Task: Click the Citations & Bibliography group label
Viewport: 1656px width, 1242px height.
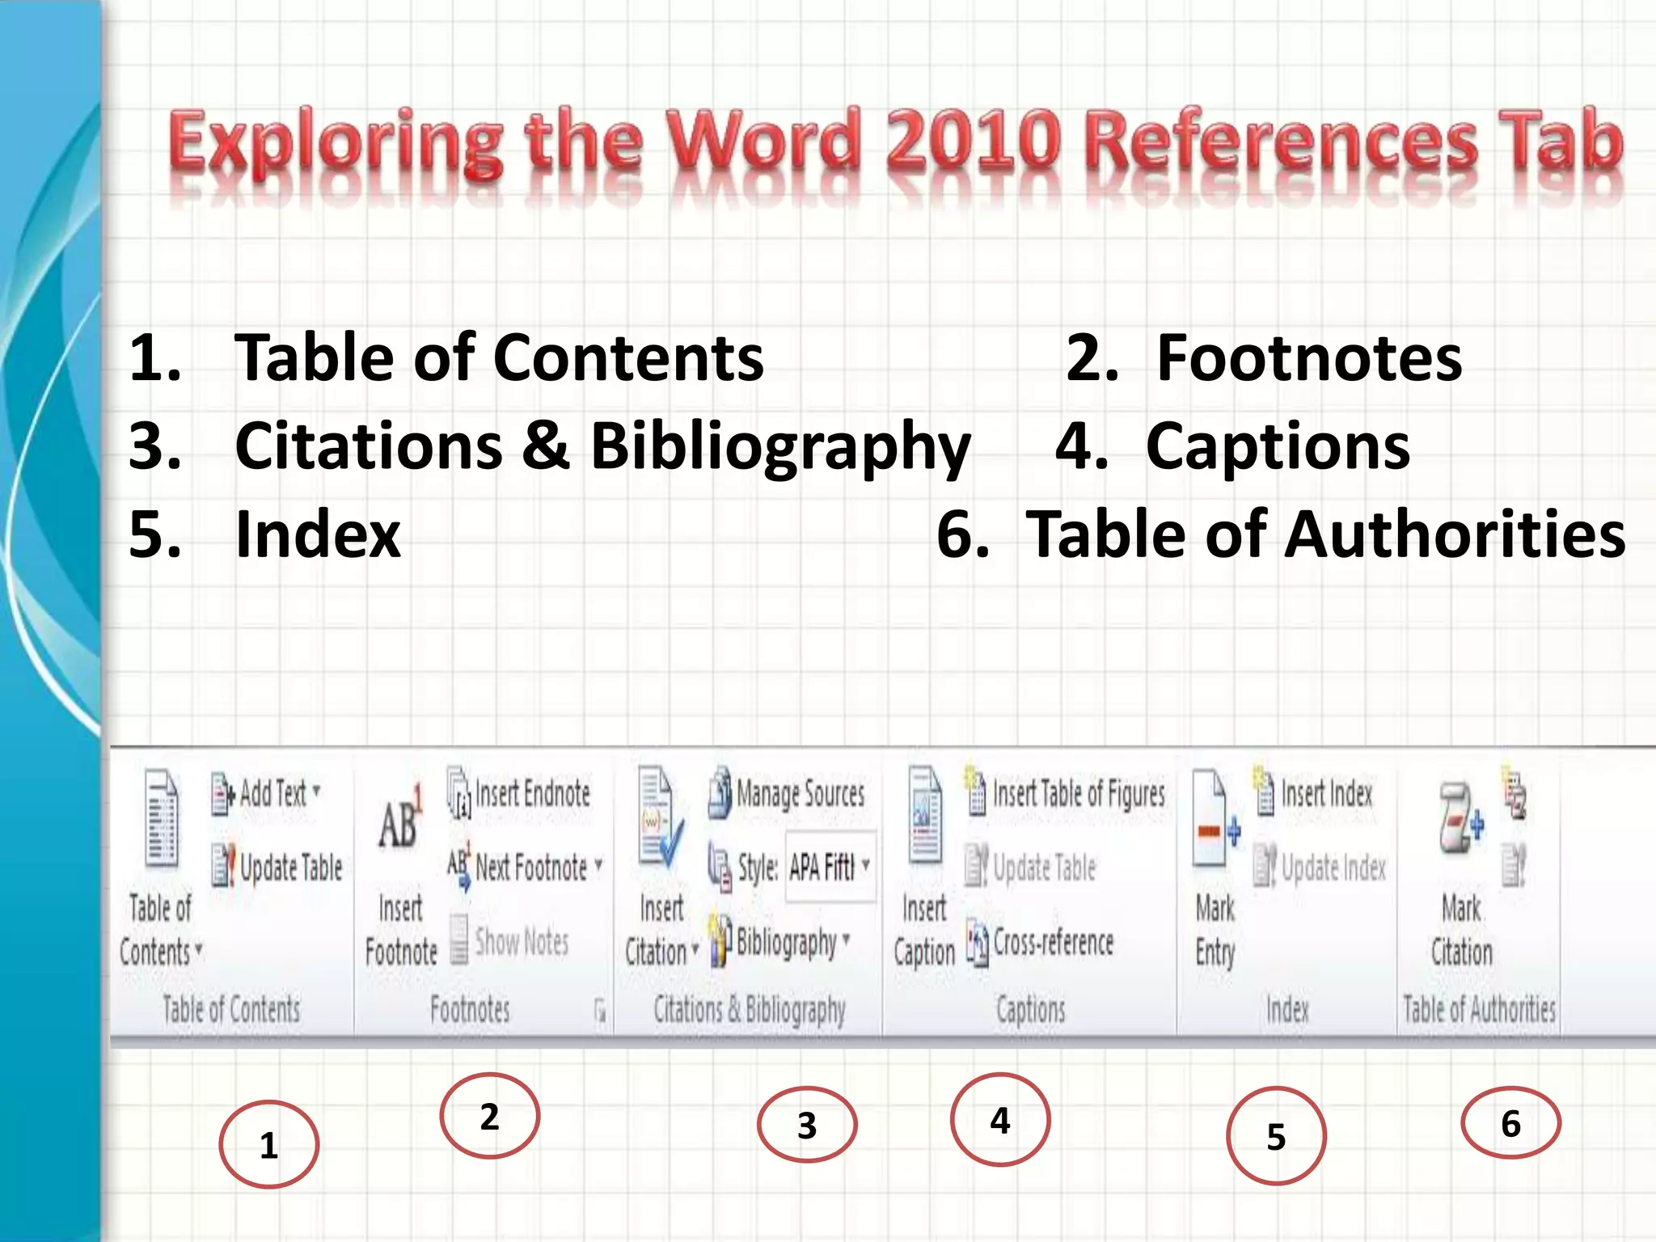Action: pos(750,1011)
